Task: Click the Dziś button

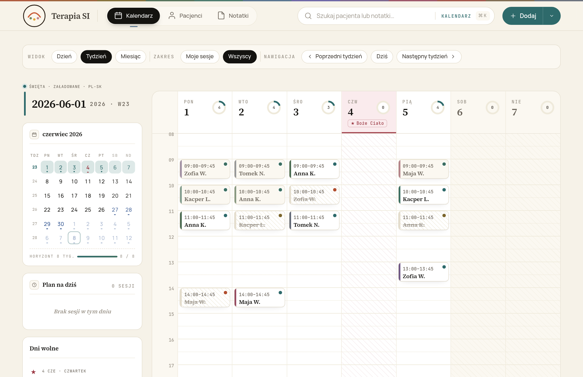Action: [x=382, y=57]
